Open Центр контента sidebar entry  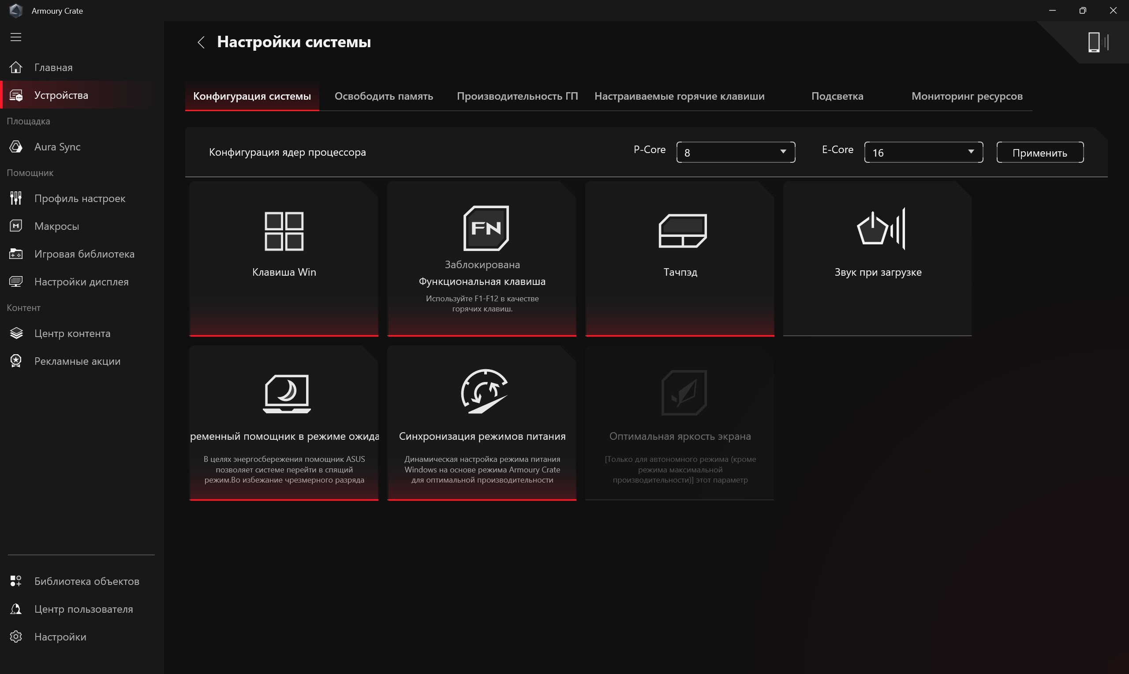click(x=82, y=333)
